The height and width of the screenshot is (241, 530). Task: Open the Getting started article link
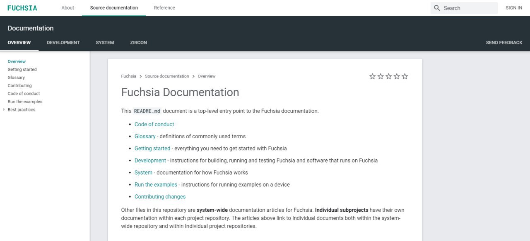click(152, 149)
